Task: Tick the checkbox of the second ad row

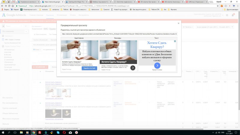Action: 34,103
